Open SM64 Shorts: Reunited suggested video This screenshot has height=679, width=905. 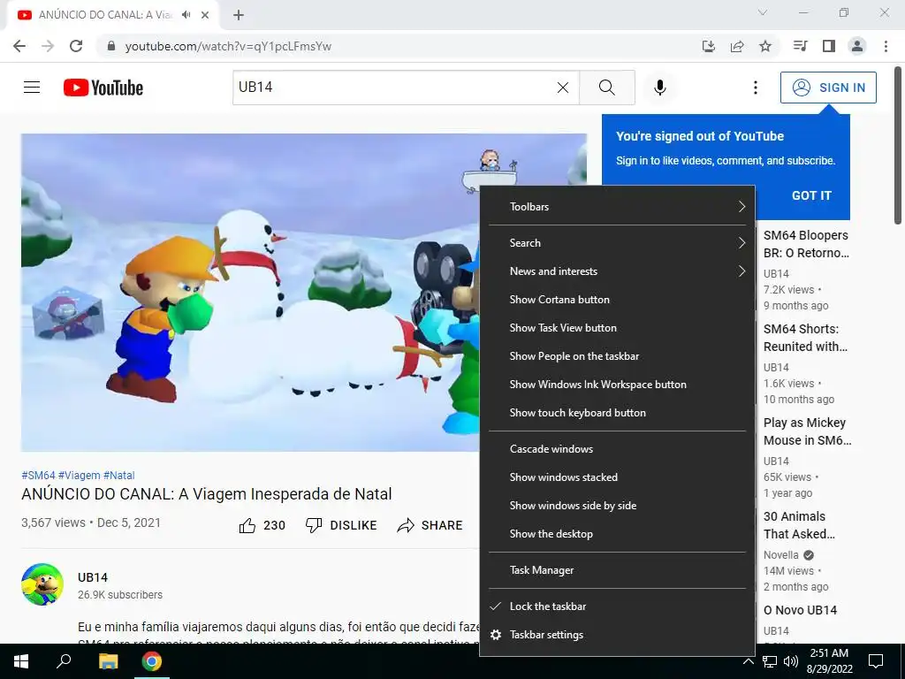[x=805, y=338]
